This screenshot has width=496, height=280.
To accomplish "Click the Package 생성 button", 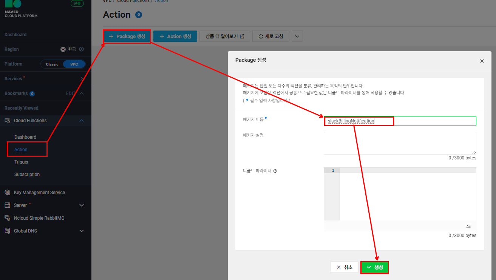I will (x=127, y=37).
